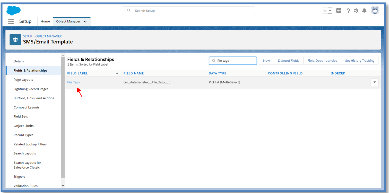
Task: Click the file tags quick find box
Action: tap(233, 61)
